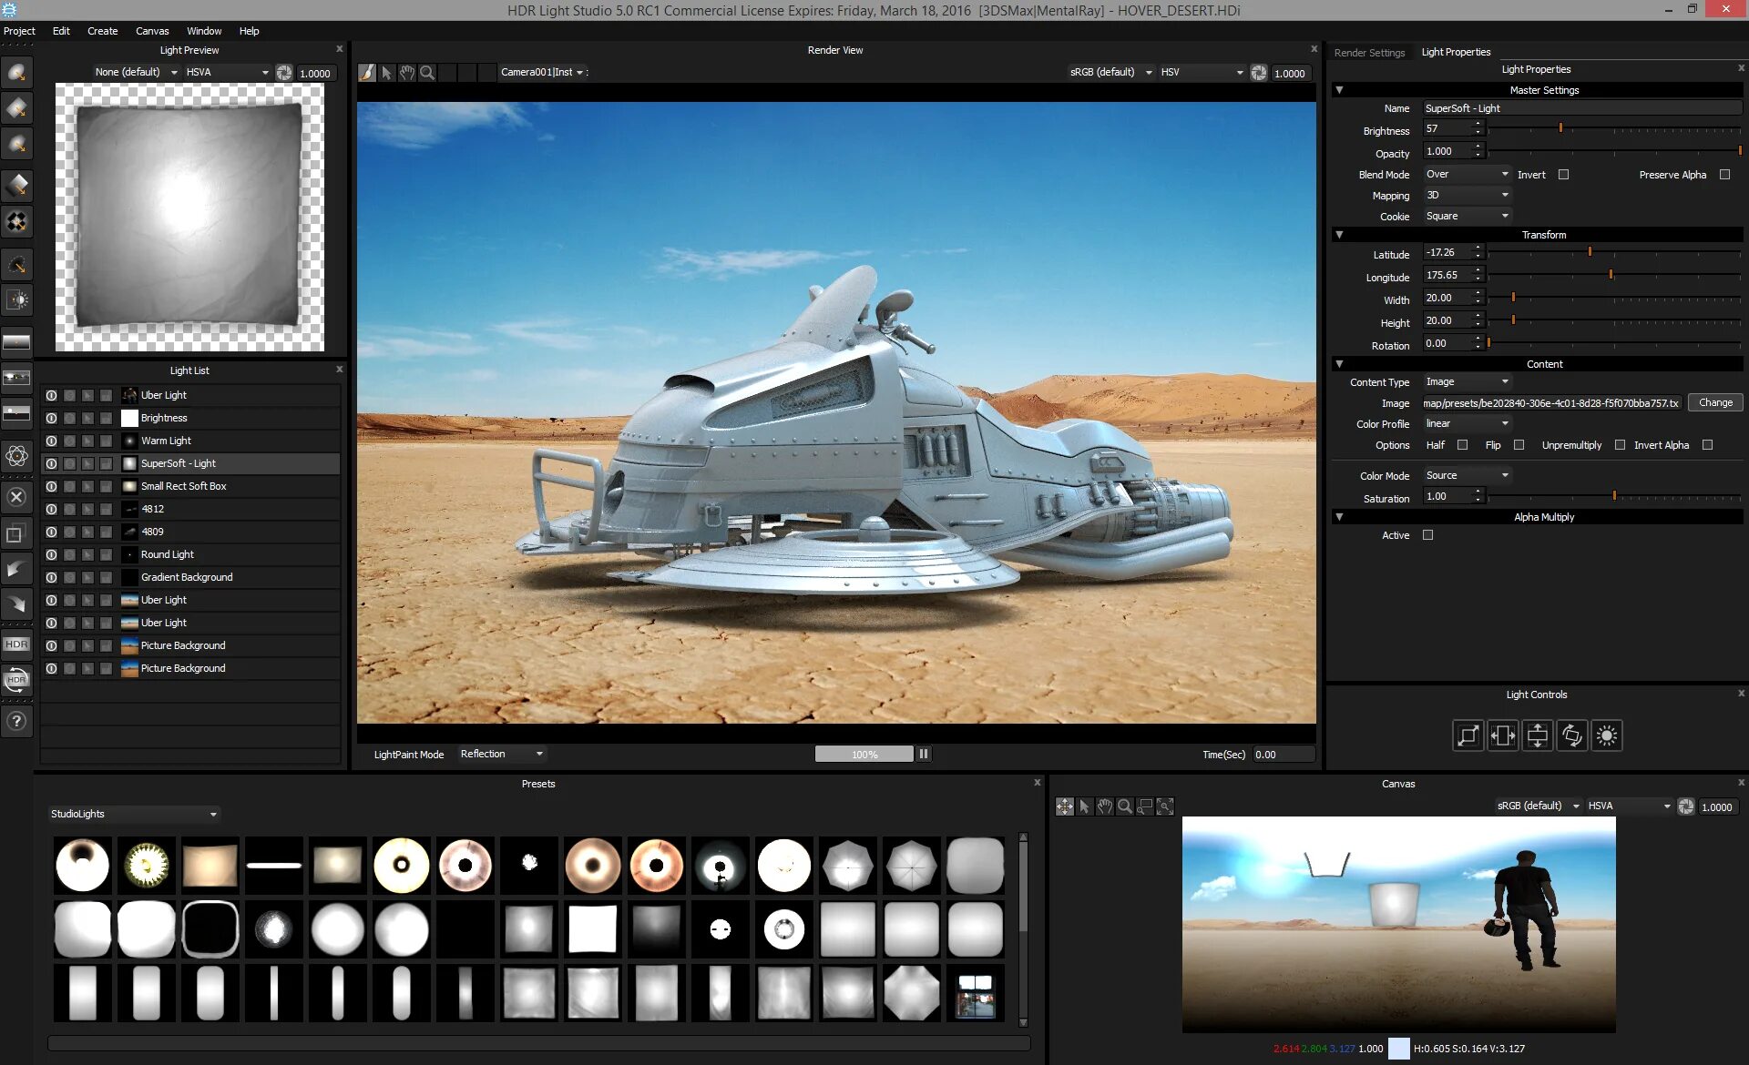This screenshot has height=1065, width=1749.
Task: Open the StudioLights presets dropdown
Action: coord(135,814)
